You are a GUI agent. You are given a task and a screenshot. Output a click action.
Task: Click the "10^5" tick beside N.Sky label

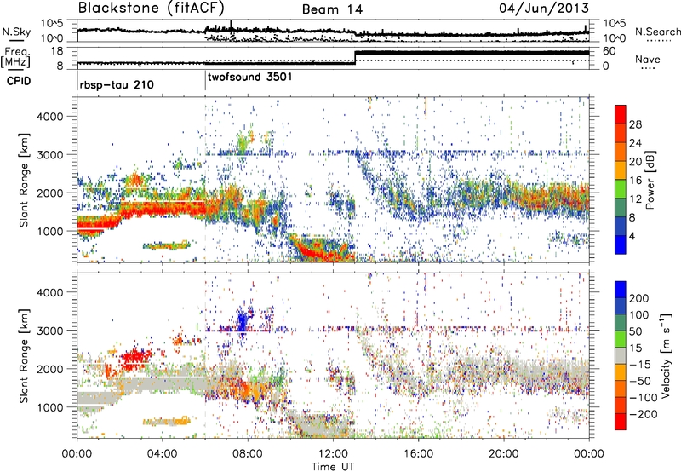[52, 23]
